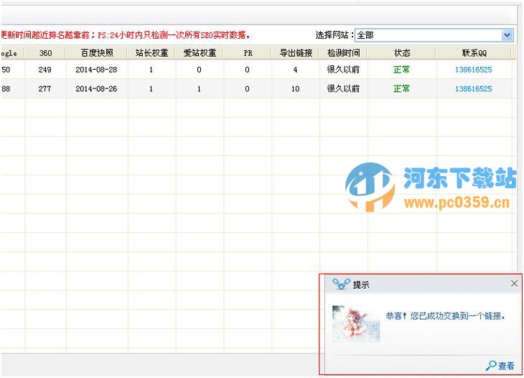Open the 选择网站 dropdown arrow

pos(507,35)
